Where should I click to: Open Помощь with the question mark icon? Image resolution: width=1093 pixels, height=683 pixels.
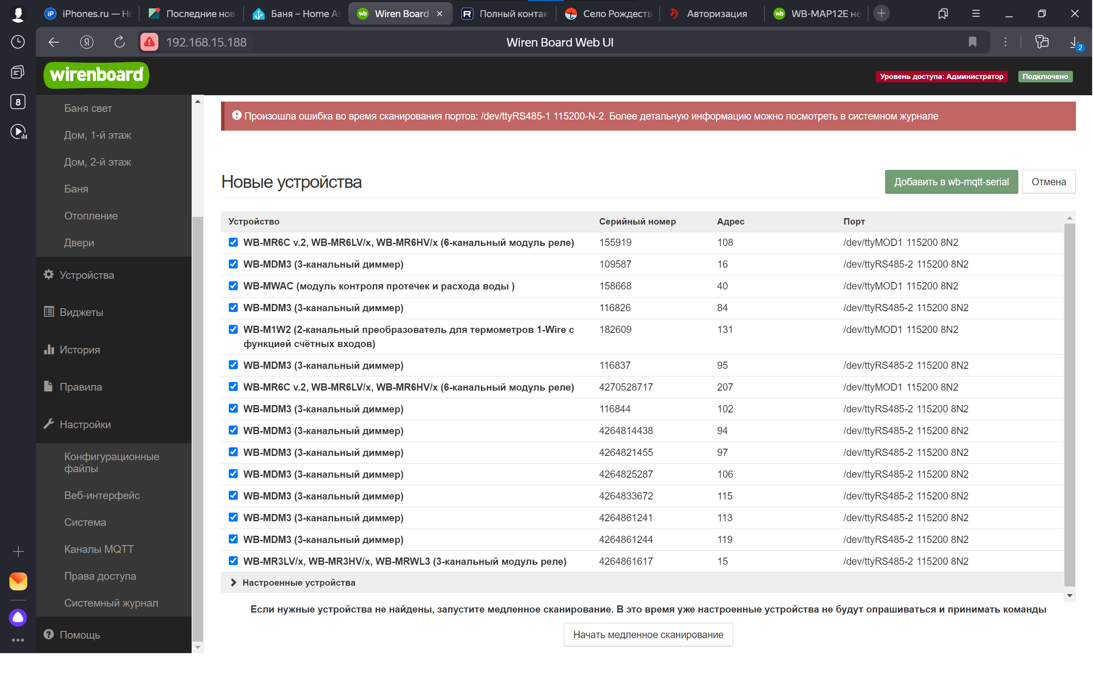click(x=79, y=635)
